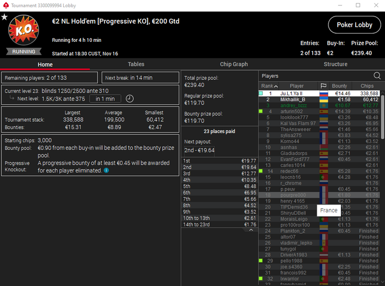The height and width of the screenshot is (286, 385).
Task: Switch to the Home tab
Action: 45,64
